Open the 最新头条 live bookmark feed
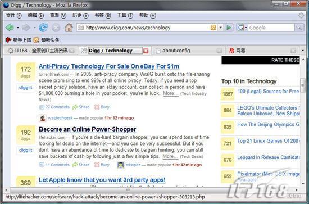309x204 pixels. click(47, 40)
